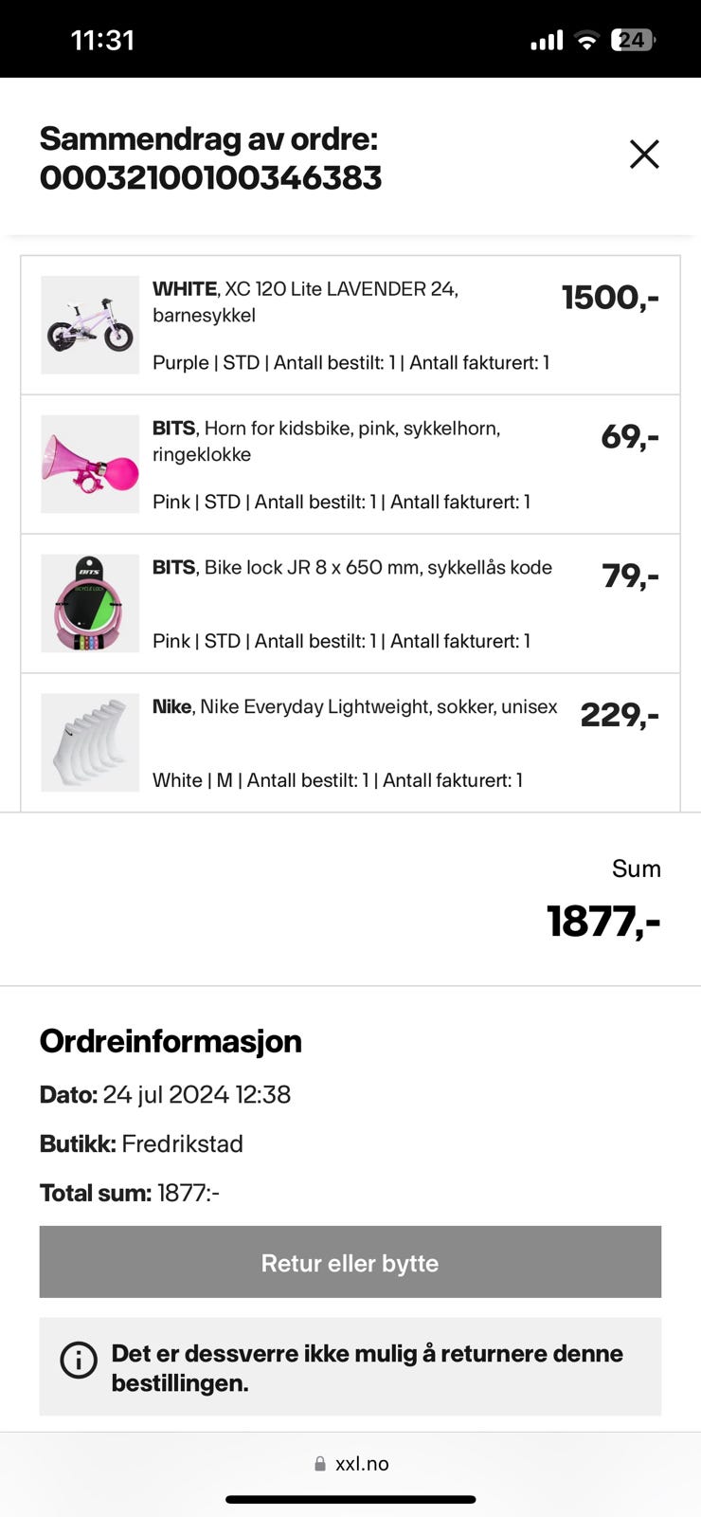This screenshot has width=701, height=1517.
Task: Open the pink bike horn thumbnail
Action: (90, 465)
